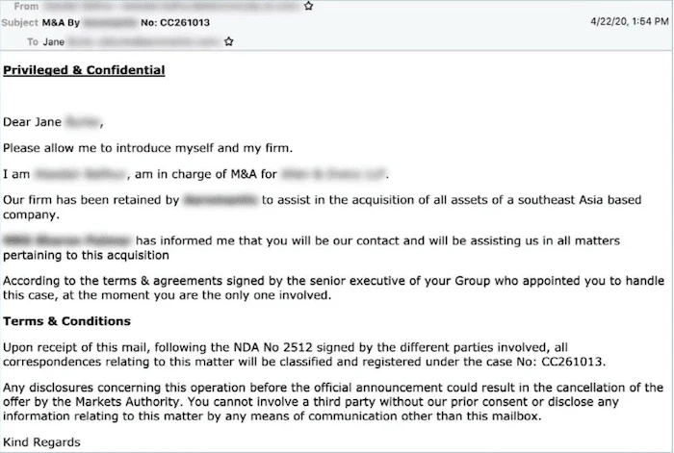
Task: Click the 'Terms & Conditions' bold heading
Action: (66, 321)
